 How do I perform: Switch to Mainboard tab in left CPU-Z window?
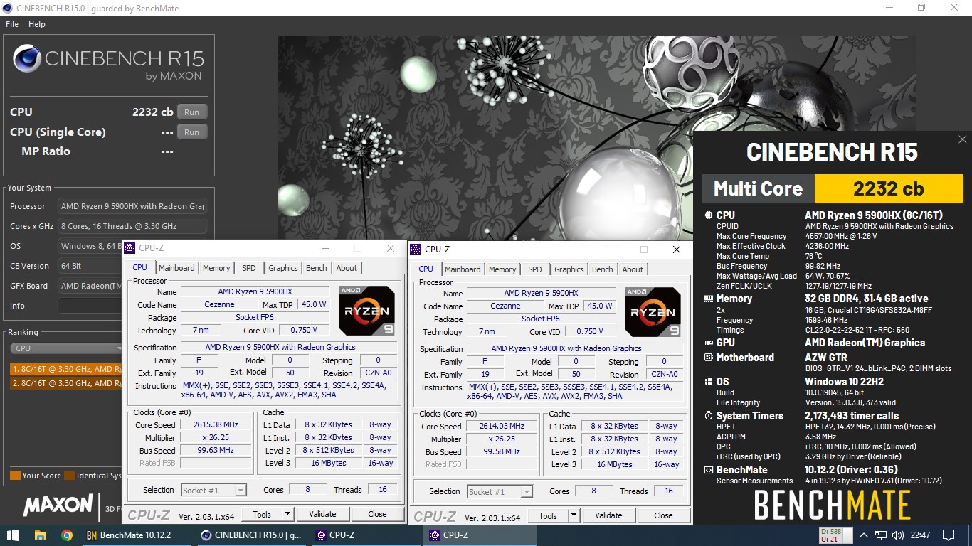click(x=176, y=268)
